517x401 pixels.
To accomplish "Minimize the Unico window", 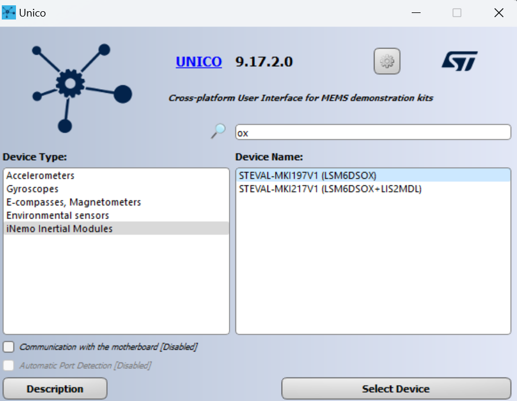I will click(x=416, y=13).
